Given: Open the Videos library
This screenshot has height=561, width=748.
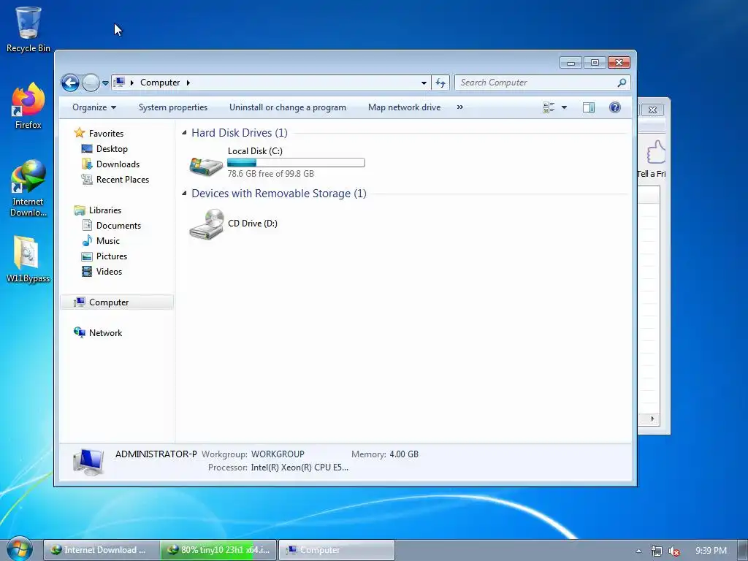Looking at the screenshot, I should (x=109, y=272).
